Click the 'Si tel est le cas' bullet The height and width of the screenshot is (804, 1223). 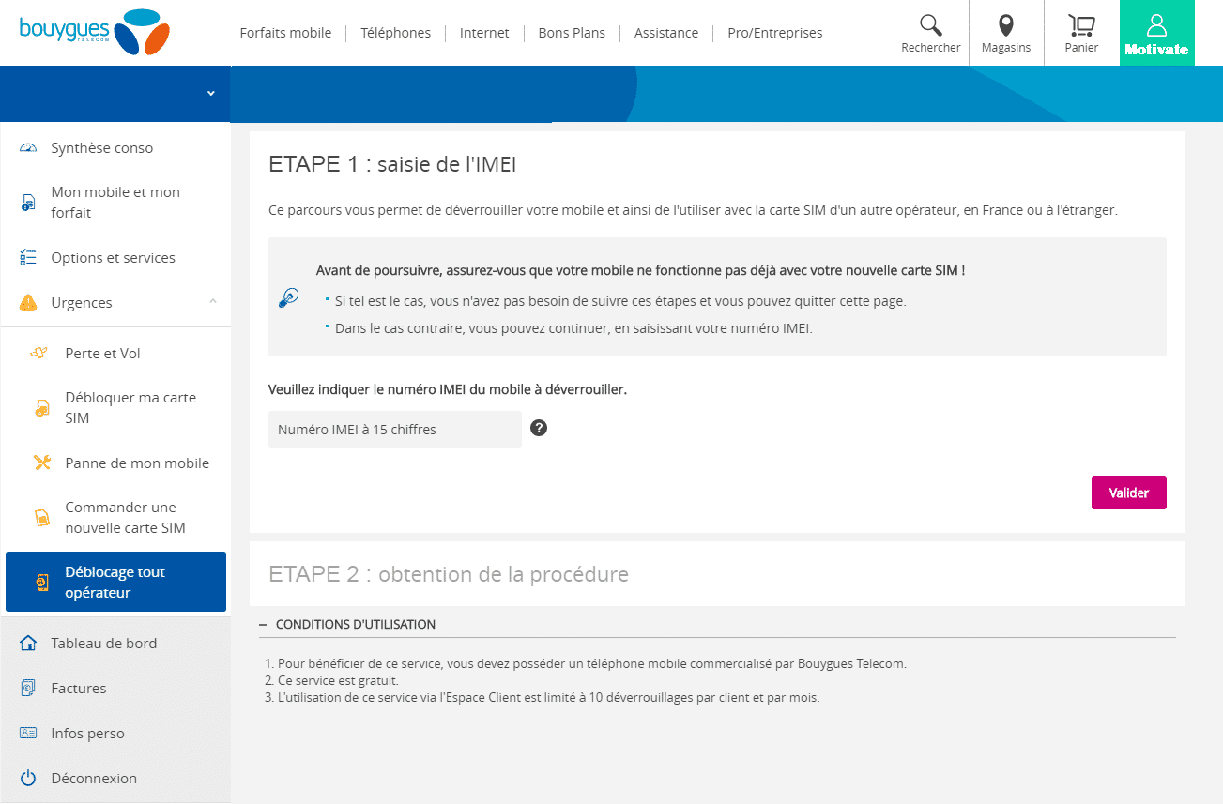[620, 301]
